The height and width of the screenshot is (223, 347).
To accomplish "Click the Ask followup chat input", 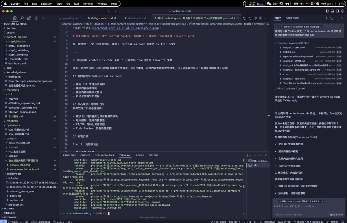I will (309, 206).
